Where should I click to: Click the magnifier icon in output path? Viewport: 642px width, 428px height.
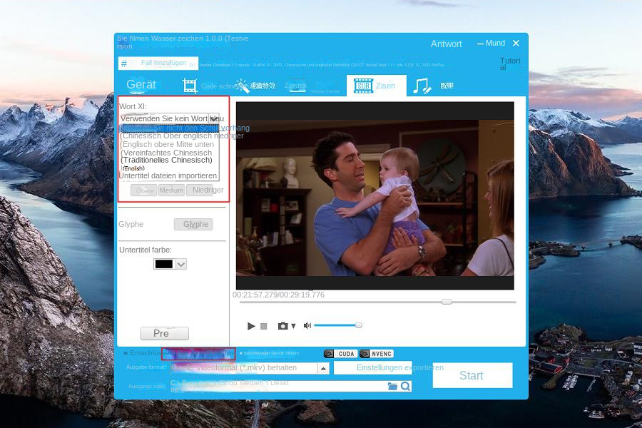point(405,386)
